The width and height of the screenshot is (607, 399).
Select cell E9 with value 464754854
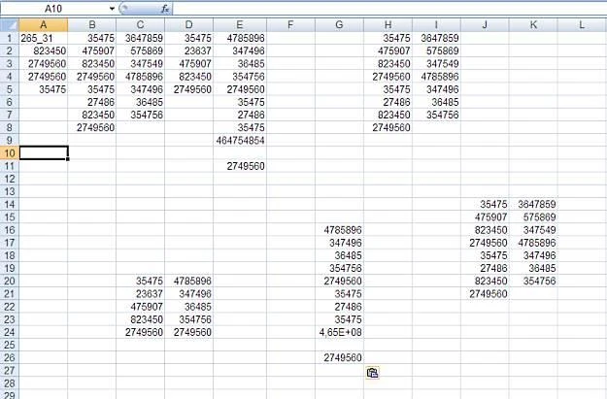(240, 140)
